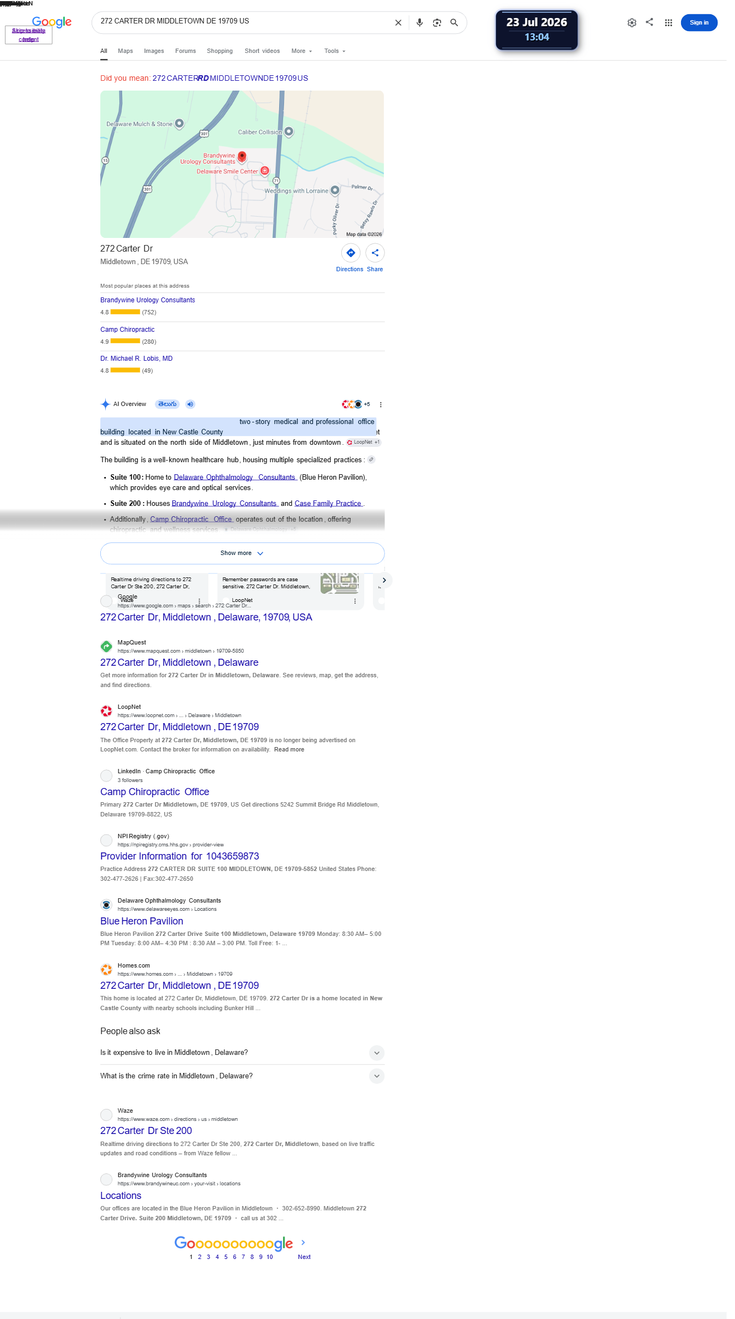
Task: Start voice search with microphone icon
Action: click(x=419, y=23)
